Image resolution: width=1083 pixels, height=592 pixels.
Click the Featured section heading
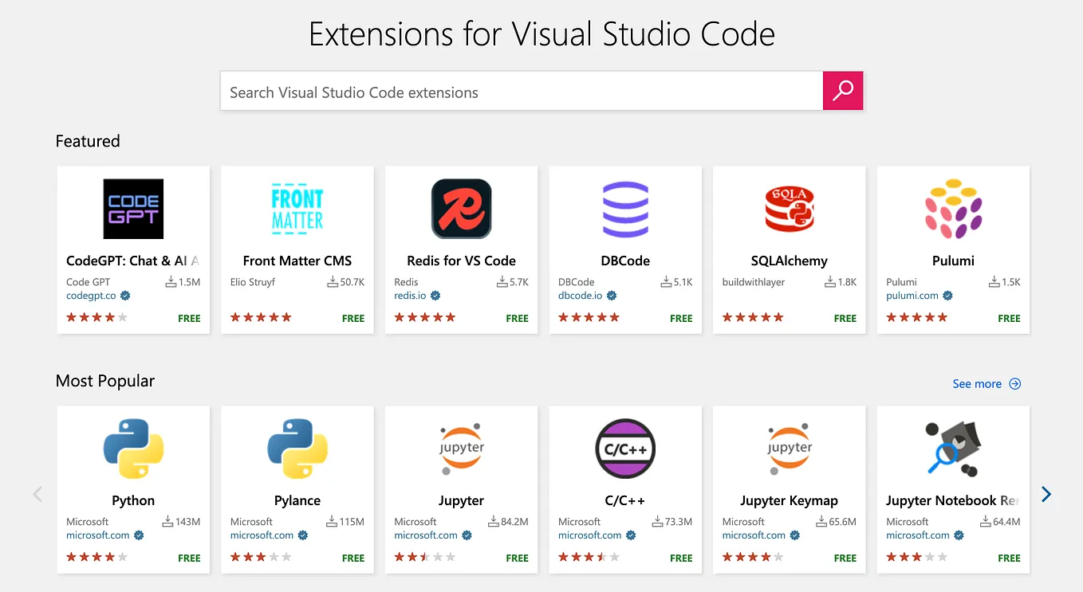pyautogui.click(x=88, y=141)
